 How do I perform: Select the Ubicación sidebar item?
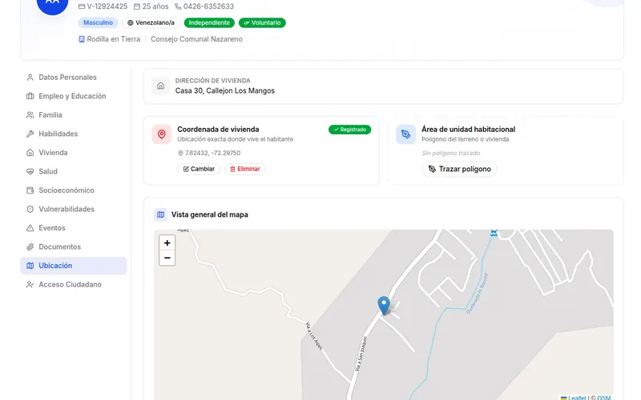click(x=74, y=266)
